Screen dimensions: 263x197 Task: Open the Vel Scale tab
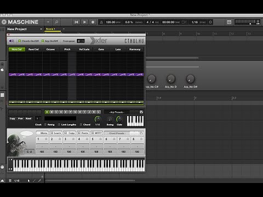[84, 49]
